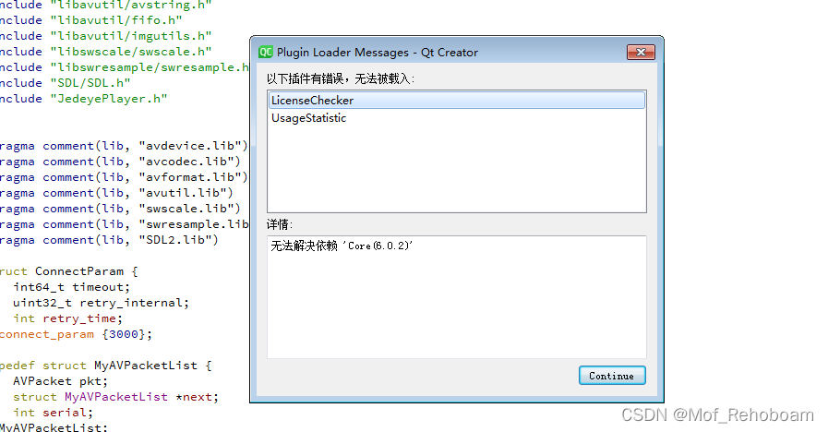This screenshot has height=432, width=828.
Task: Select the UsageStatistic plugin entry
Action: tap(457, 118)
